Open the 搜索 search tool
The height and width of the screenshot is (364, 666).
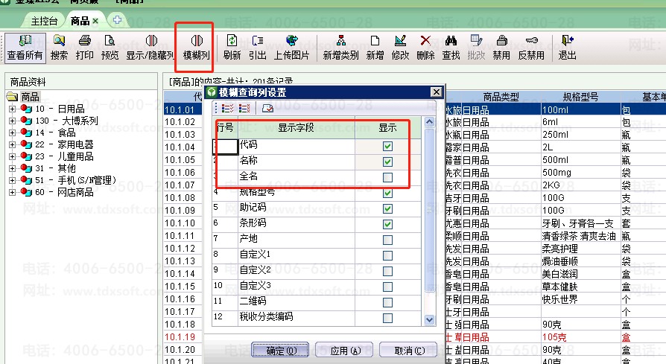coord(59,46)
